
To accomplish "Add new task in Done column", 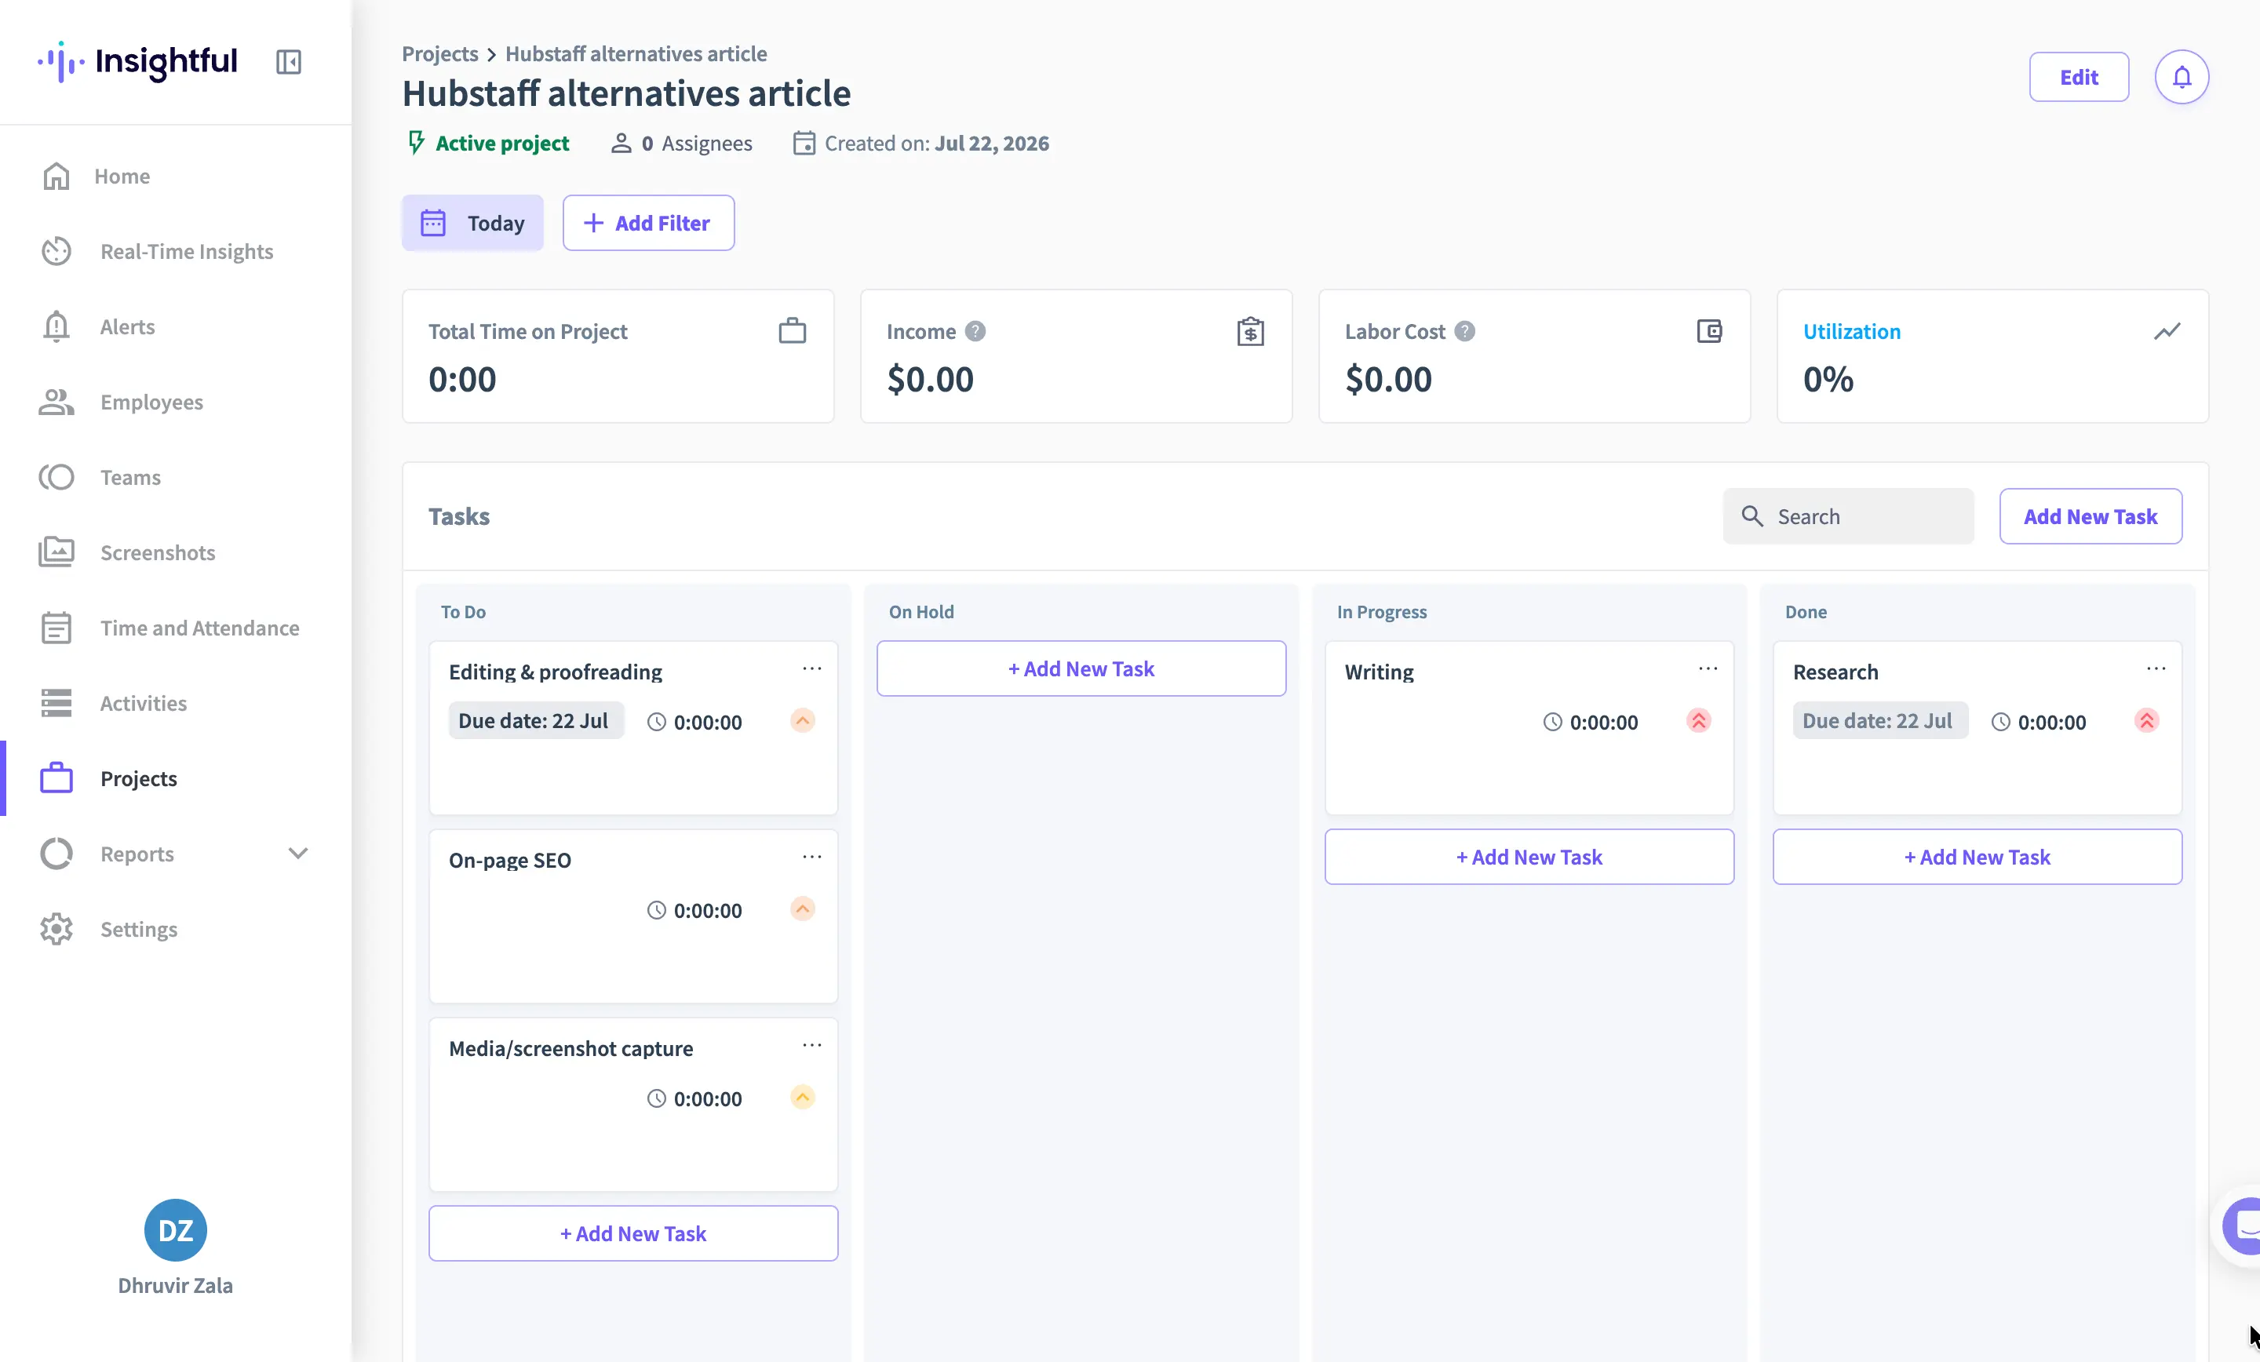I will (1977, 857).
